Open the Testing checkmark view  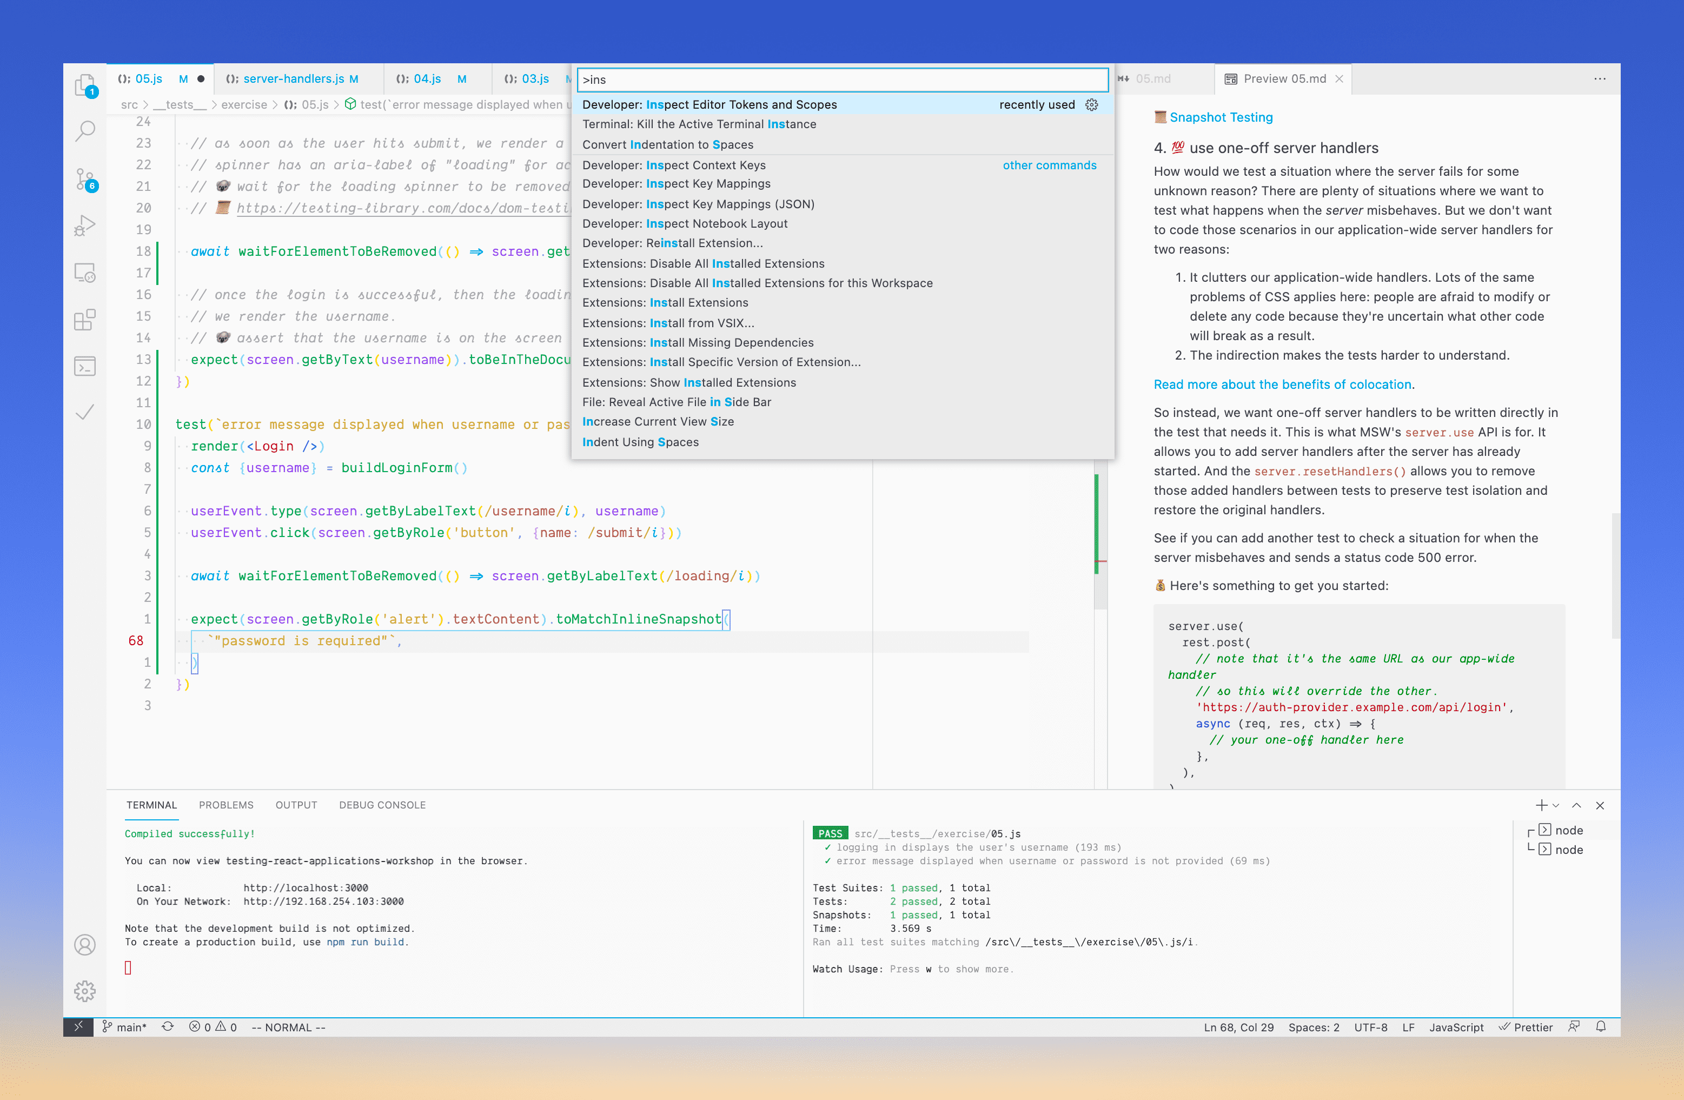pos(85,413)
